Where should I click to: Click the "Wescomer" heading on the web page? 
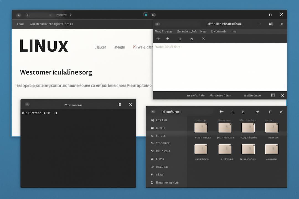(56, 72)
